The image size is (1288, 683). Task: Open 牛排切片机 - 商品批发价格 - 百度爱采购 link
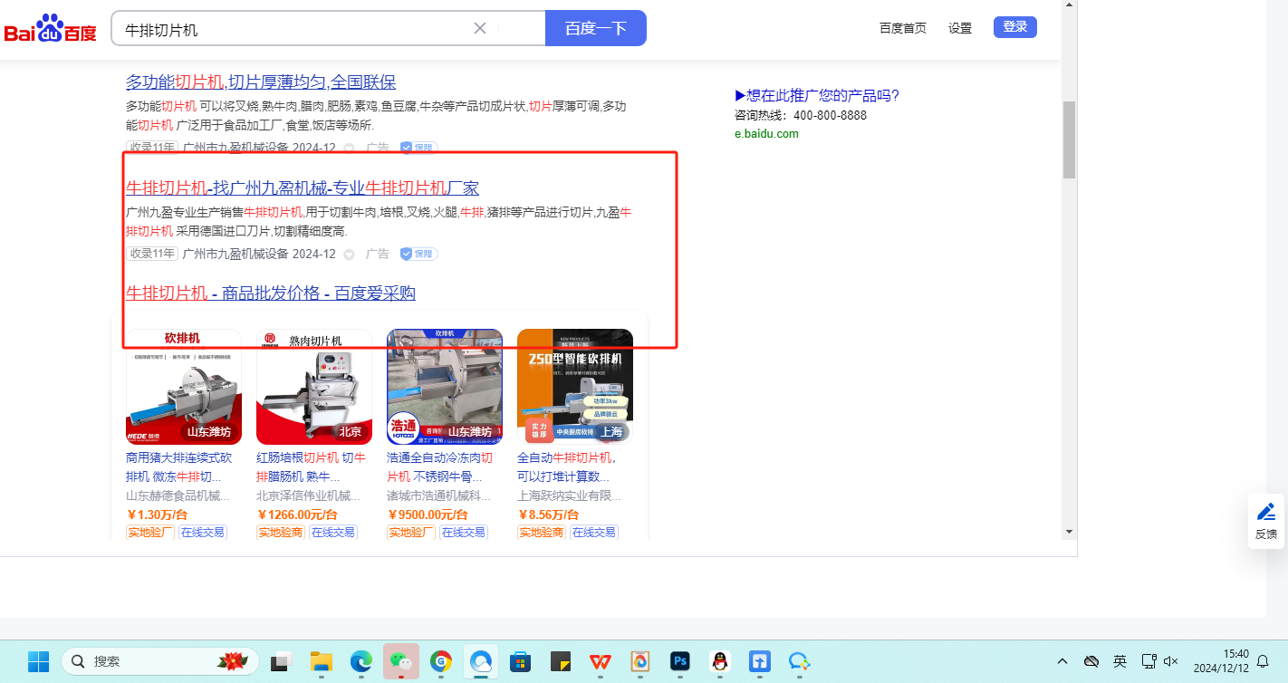[270, 293]
